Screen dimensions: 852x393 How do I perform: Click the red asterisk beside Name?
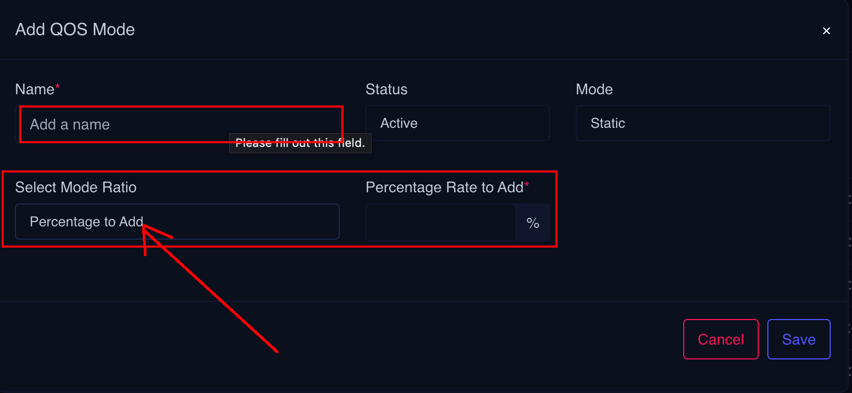pos(58,87)
